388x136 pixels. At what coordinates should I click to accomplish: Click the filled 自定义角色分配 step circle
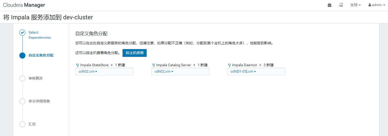point(22,56)
